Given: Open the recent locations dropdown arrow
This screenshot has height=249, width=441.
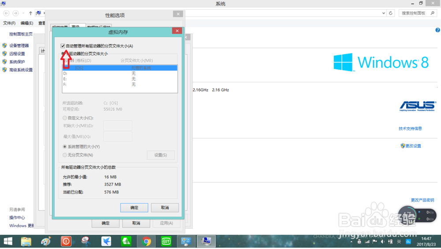Looking at the screenshot, I should (x=23, y=13).
